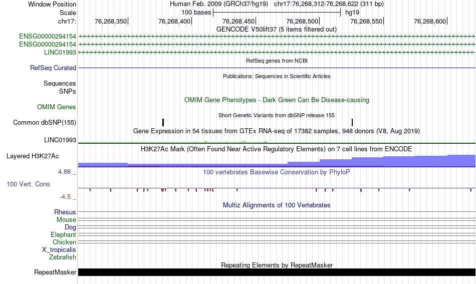Click the chr17: ruler label

67,21
